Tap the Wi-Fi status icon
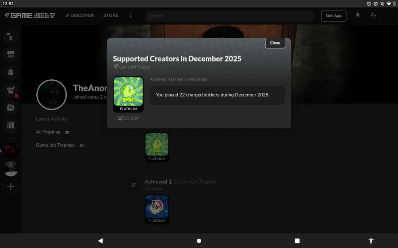Image resolution: width=398 pixels, height=248 pixels. point(389,4)
